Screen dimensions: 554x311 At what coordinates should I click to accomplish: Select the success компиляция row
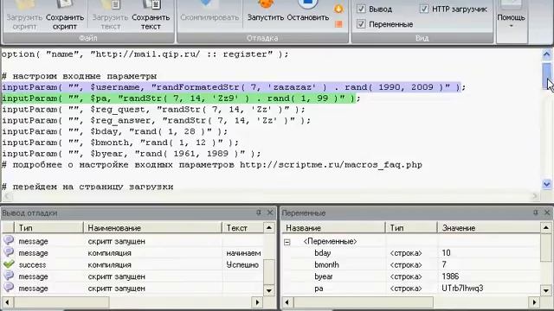point(132,265)
